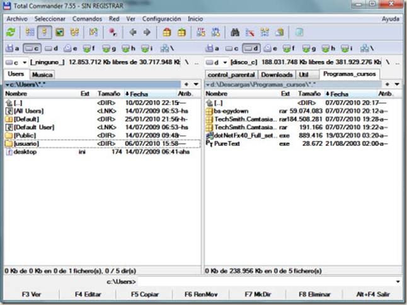Toggle the full details view toolbar button
This screenshot has height=305, width=407.
point(44,33)
